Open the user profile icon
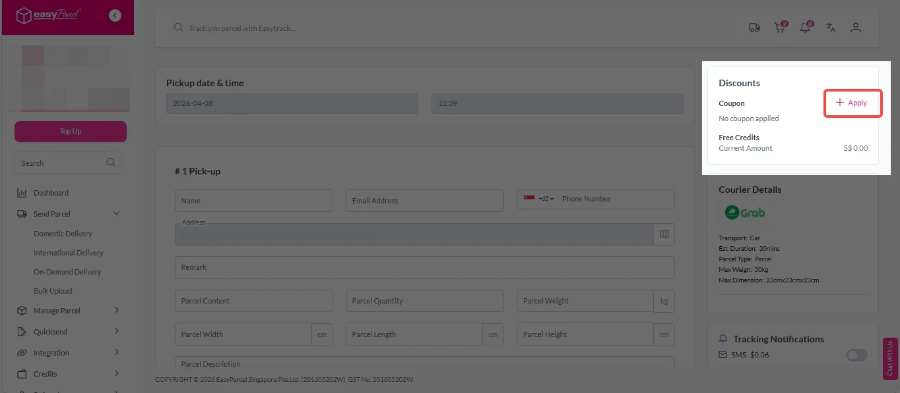900x393 pixels. 856,28
